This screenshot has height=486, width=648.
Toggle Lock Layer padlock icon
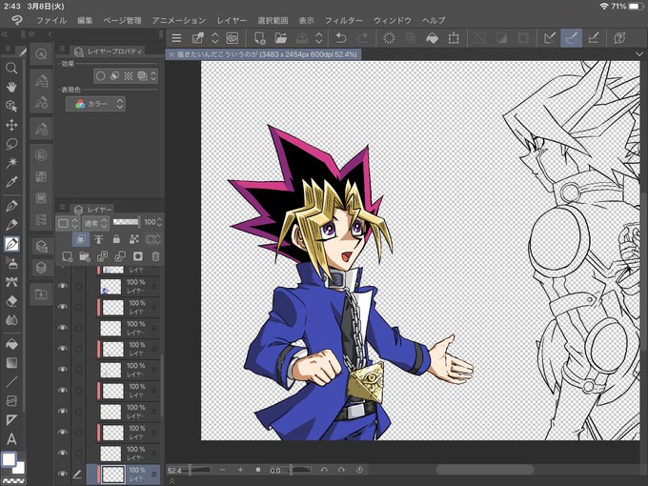[116, 239]
